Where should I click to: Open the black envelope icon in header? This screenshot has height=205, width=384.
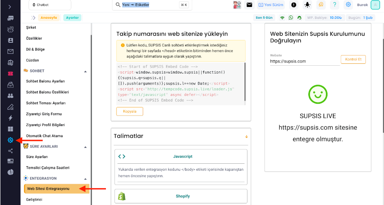click(x=249, y=5)
